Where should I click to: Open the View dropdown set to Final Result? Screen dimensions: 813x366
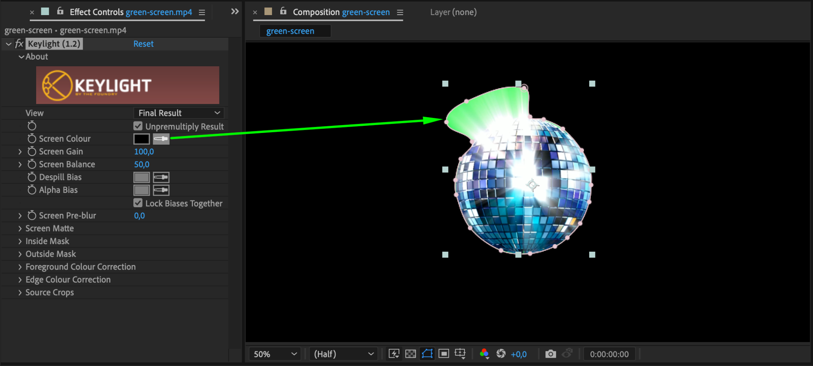[x=179, y=113]
